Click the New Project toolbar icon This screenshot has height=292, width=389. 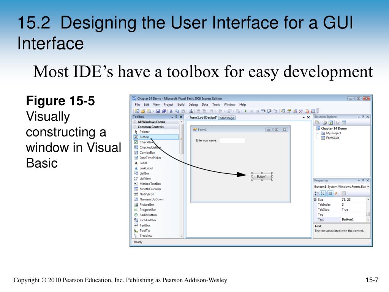pos(137,111)
